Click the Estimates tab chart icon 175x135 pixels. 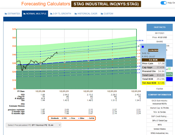(x=6, y=14)
